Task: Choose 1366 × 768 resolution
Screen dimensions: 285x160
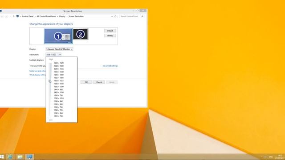Action: pos(58,95)
